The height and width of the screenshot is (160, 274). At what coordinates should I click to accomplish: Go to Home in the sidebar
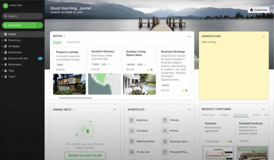click(22, 34)
